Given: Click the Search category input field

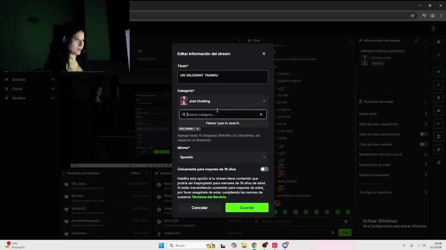Looking at the screenshot, I should point(222,114).
